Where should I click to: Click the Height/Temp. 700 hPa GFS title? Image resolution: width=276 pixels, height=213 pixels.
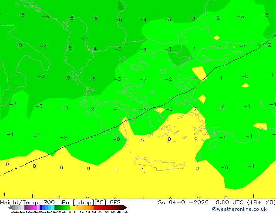click(60, 203)
